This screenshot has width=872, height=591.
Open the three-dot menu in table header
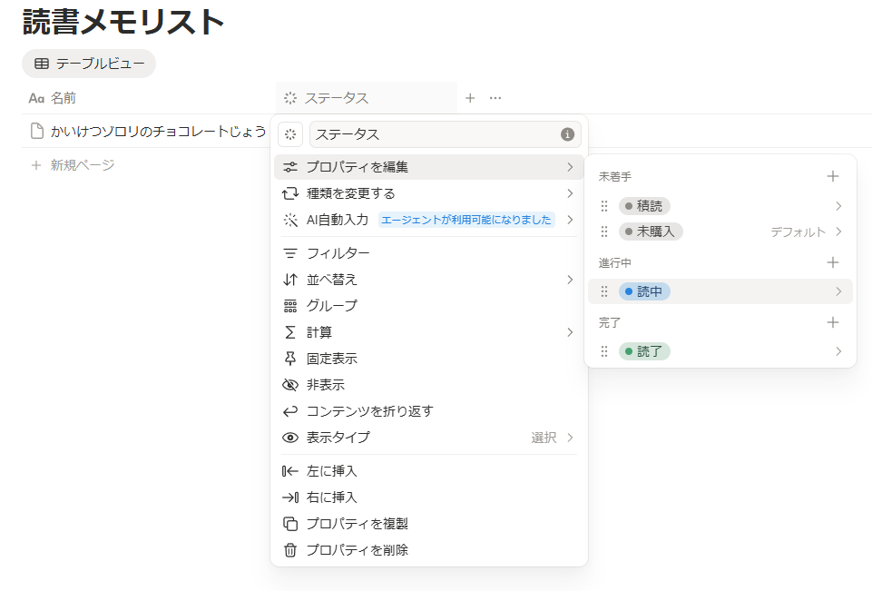495,98
